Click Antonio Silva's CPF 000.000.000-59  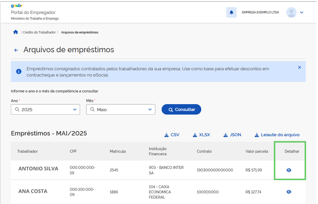point(83,170)
